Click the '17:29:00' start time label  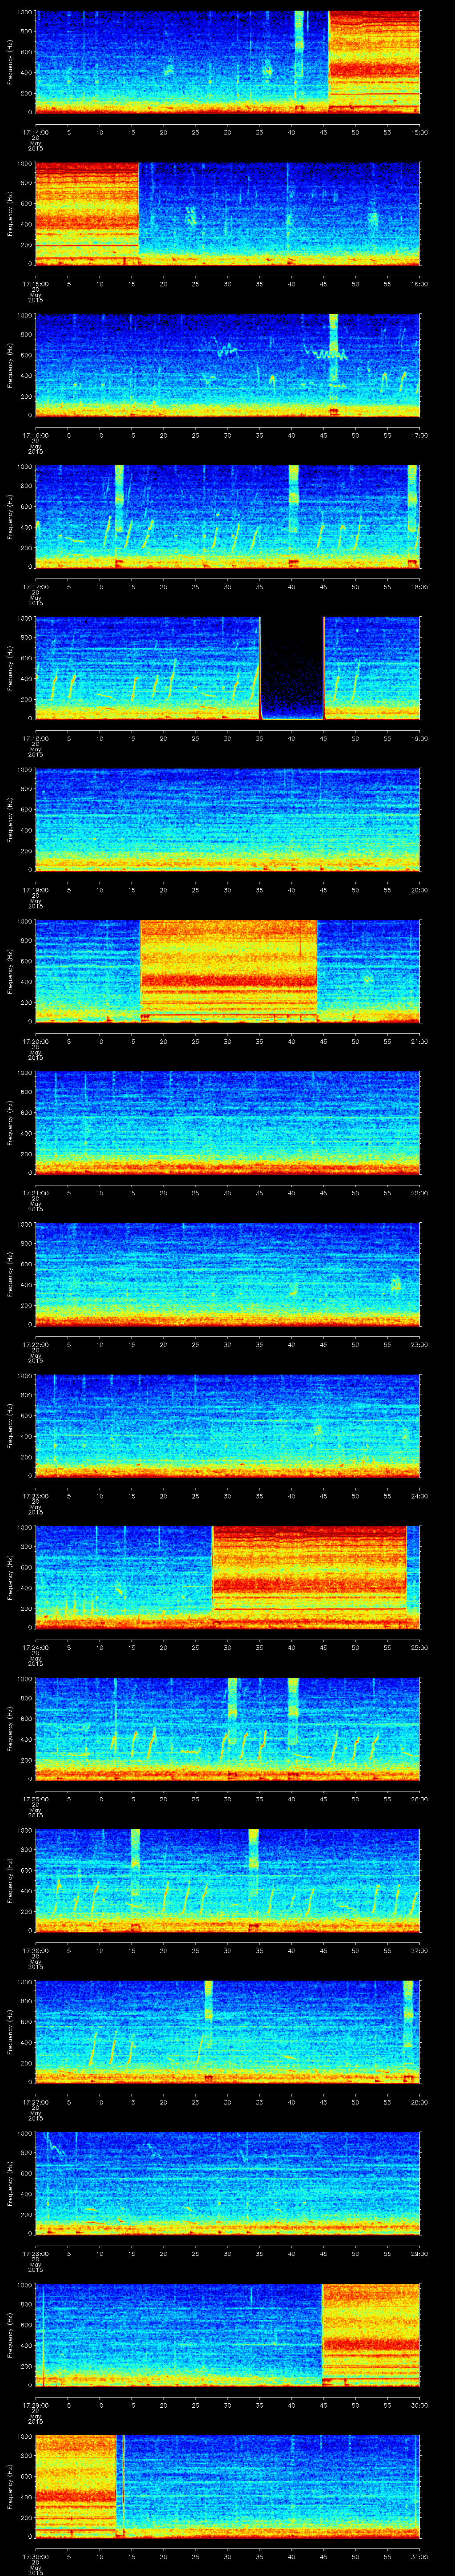tap(35, 2405)
